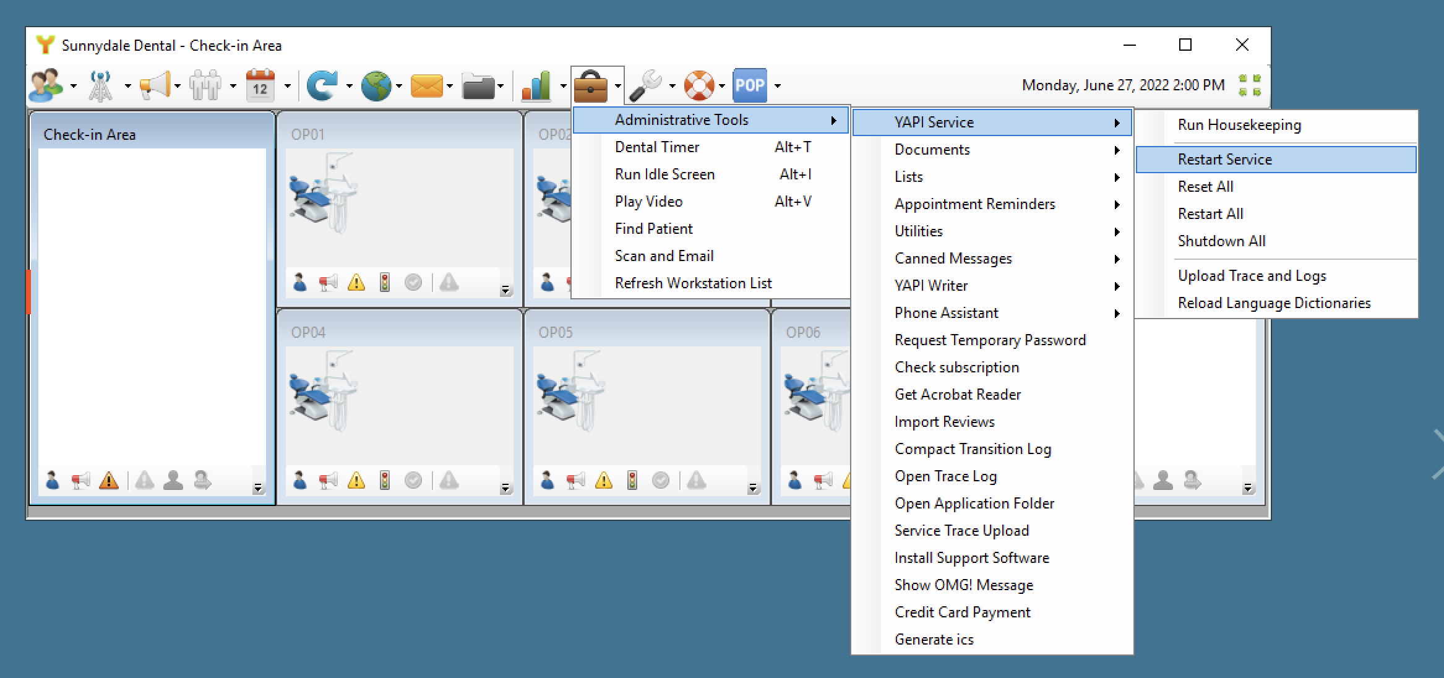Select Restart Service
The width and height of the screenshot is (1444, 678).
(x=1276, y=160)
